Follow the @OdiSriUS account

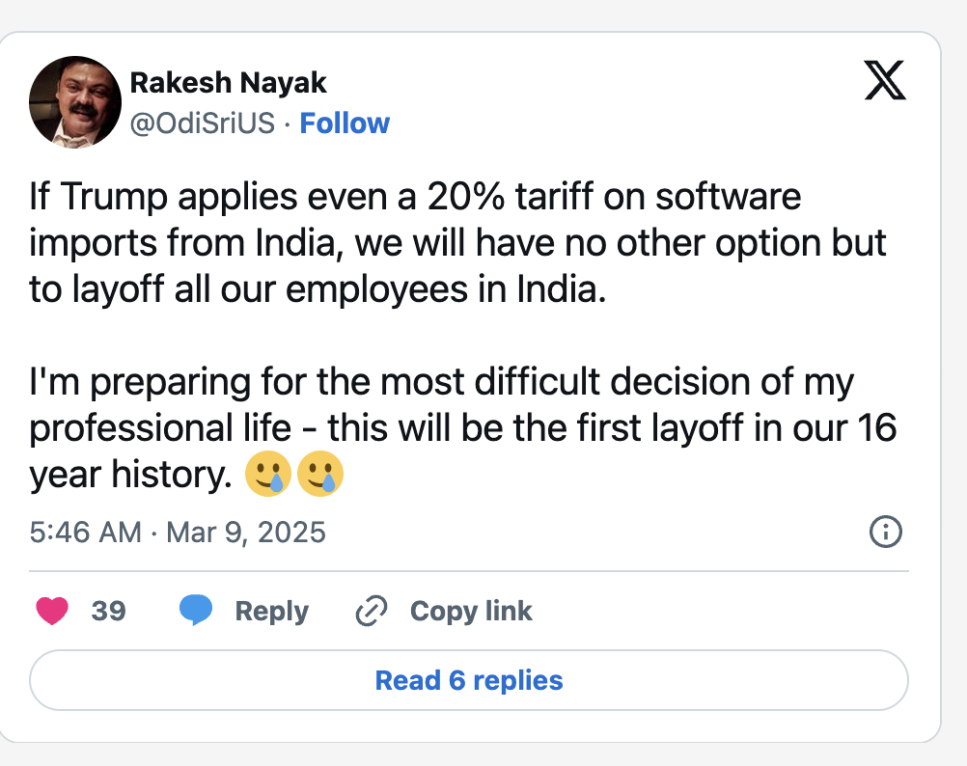pyautogui.click(x=345, y=123)
